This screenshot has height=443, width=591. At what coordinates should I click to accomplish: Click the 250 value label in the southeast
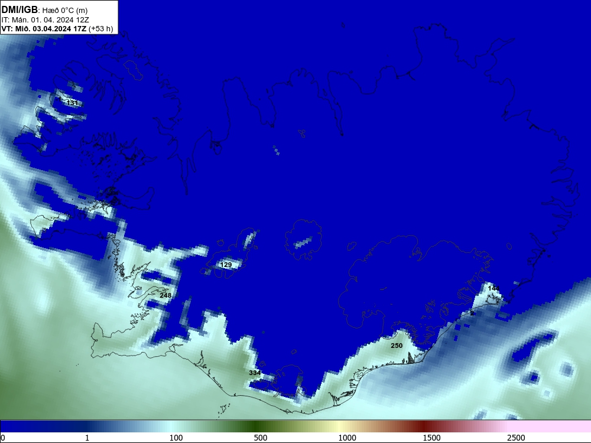397,346
